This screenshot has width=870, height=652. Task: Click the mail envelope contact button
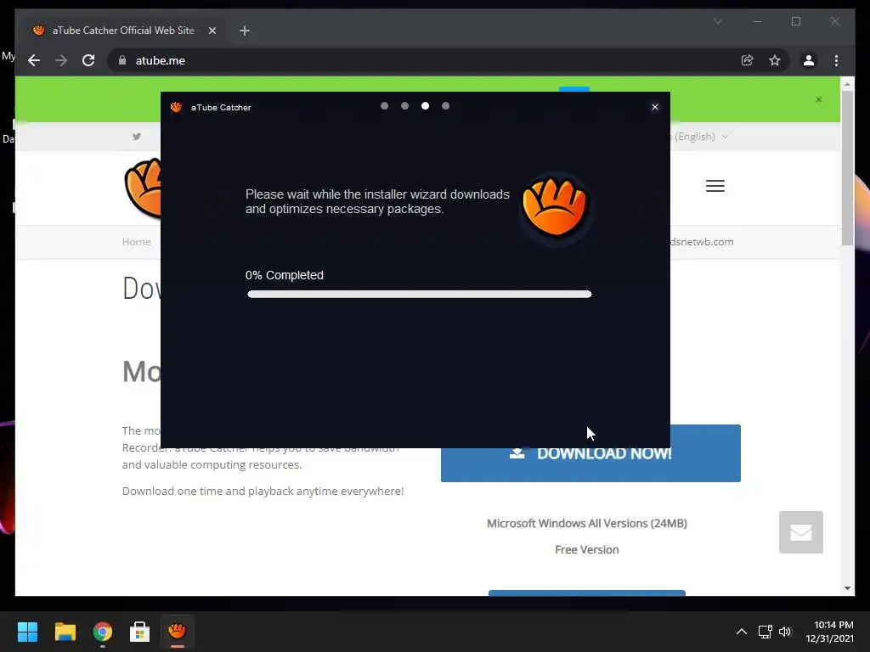pyautogui.click(x=800, y=532)
